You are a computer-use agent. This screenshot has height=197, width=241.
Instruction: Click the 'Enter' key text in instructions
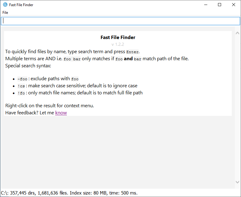(132, 52)
